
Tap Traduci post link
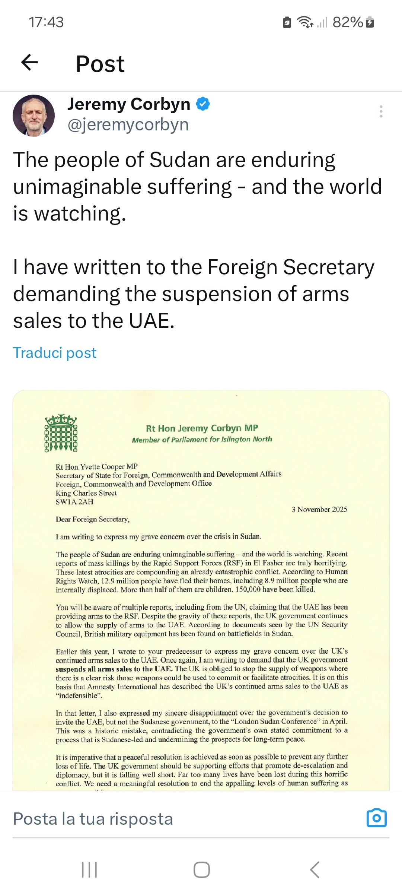click(55, 352)
